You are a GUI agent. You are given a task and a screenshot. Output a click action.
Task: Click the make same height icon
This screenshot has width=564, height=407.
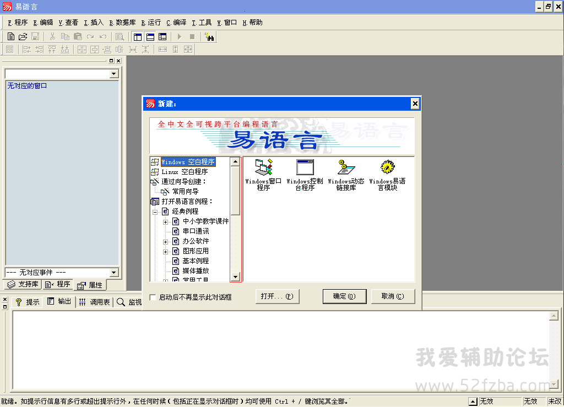176,49
